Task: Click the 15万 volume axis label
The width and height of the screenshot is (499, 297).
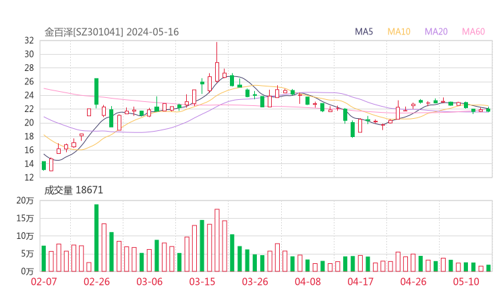Action: tap(25, 218)
